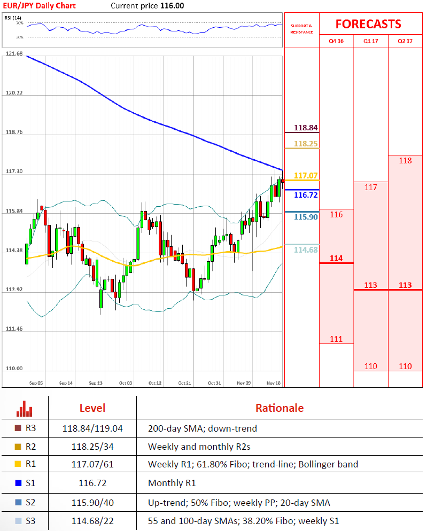Viewport: 427px width, 531px height.
Task: Select the Q1 17 forecast column header
Action: click(x=371, y=41)
